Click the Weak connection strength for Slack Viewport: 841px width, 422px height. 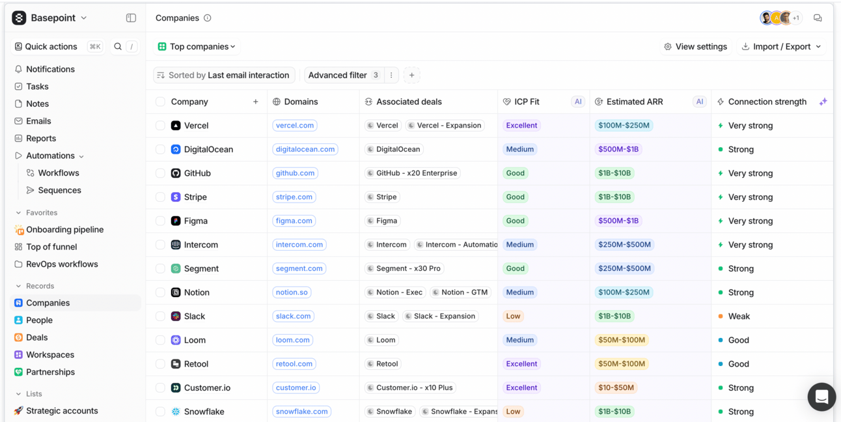(x=739, y=316)
